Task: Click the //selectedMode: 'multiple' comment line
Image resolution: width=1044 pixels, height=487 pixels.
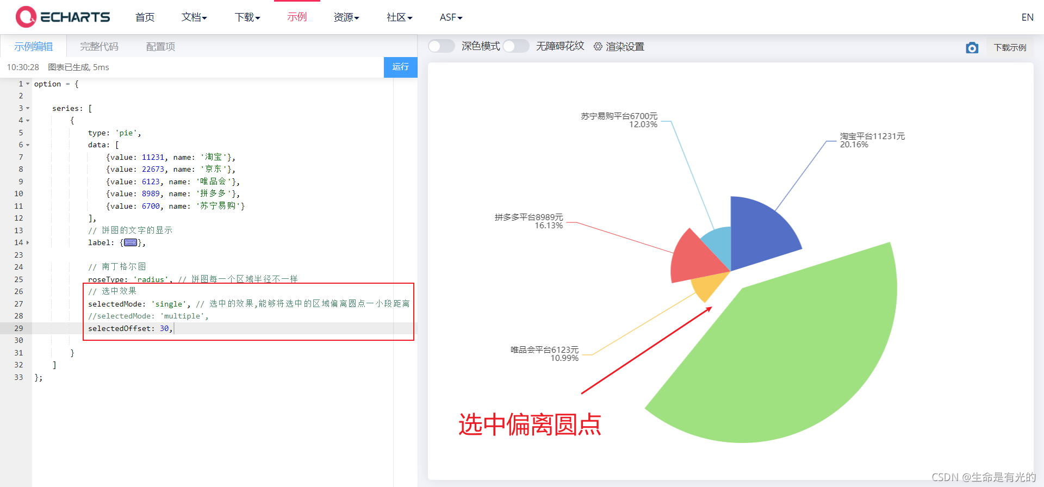Action: click(x=148, y=316)
